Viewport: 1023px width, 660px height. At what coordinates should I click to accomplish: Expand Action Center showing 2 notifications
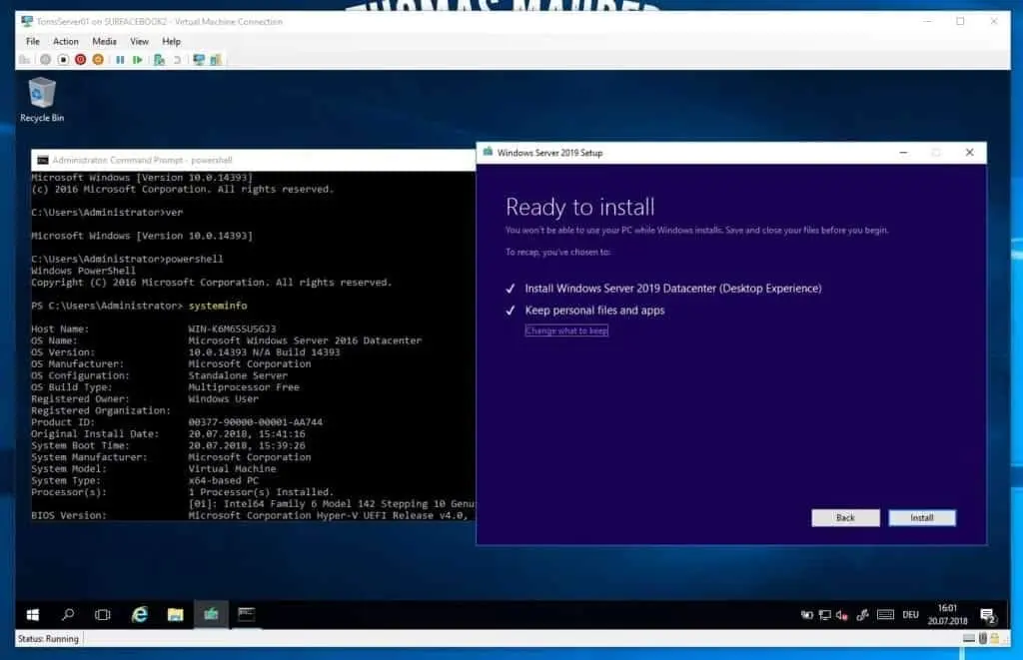tap(988, 615)
